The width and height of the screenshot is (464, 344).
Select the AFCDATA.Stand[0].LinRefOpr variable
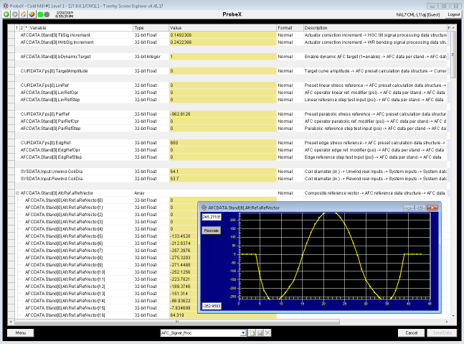click(x=49, y=93)
